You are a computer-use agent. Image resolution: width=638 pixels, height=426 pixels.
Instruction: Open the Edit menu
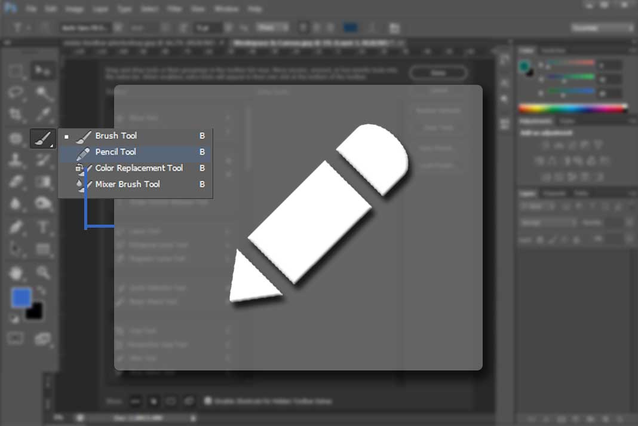pyautogui.click(x=50, y=9)
